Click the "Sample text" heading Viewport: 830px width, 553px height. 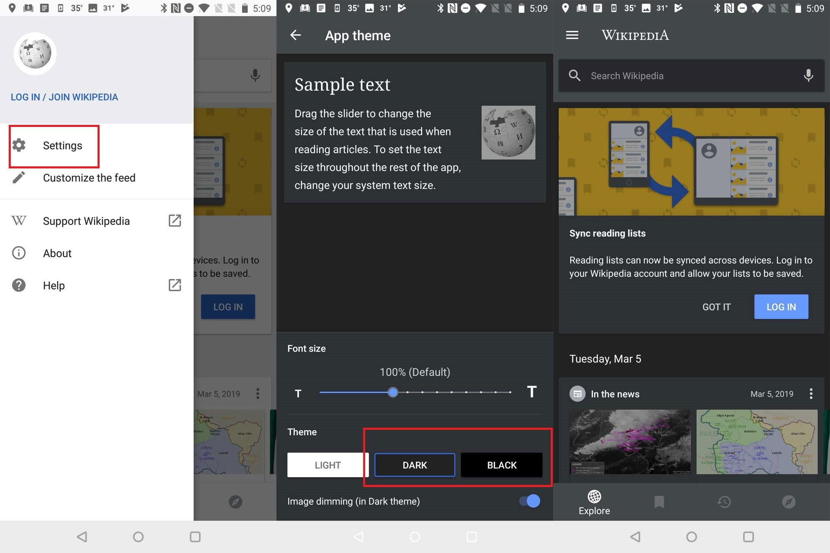point(342,85)
